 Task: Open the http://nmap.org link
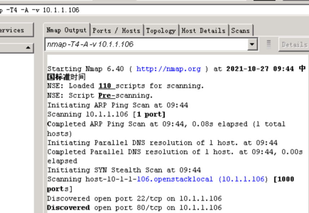168,69
